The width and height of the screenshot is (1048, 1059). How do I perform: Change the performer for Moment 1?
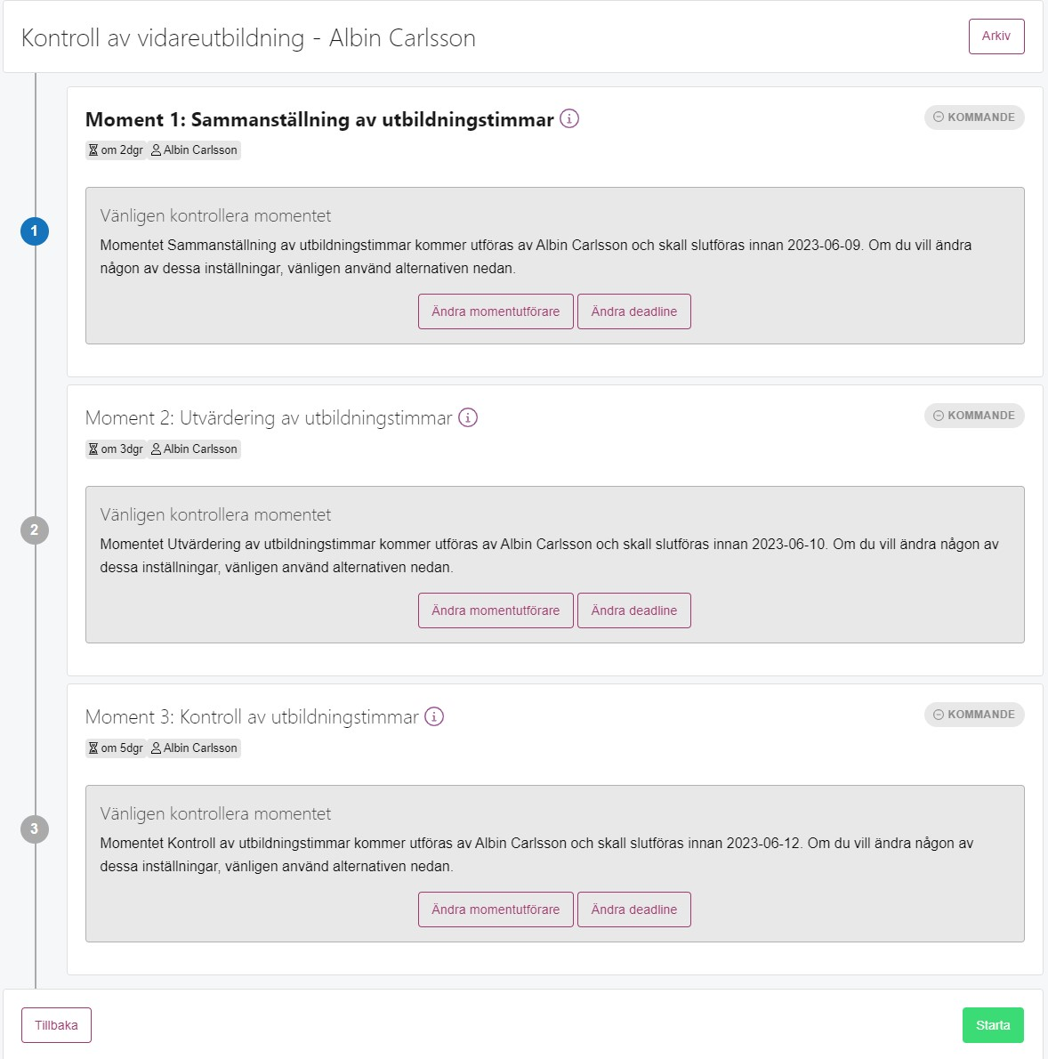tap(496, 311)
